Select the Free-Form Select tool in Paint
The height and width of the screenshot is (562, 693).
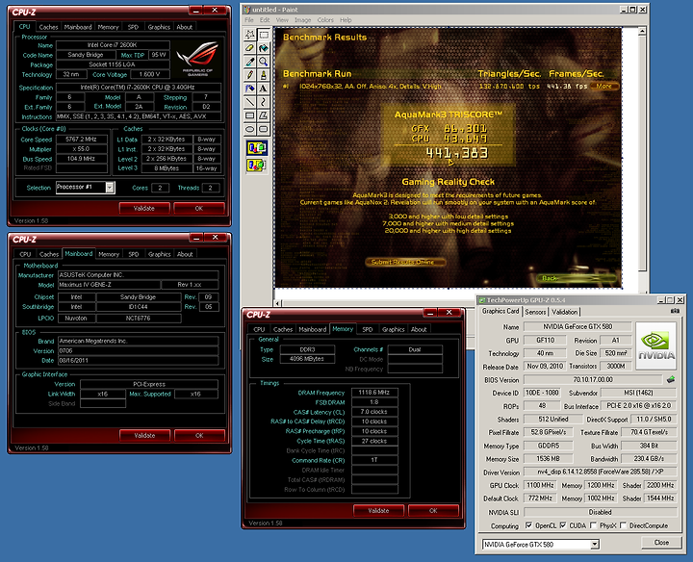coord(250,34)
